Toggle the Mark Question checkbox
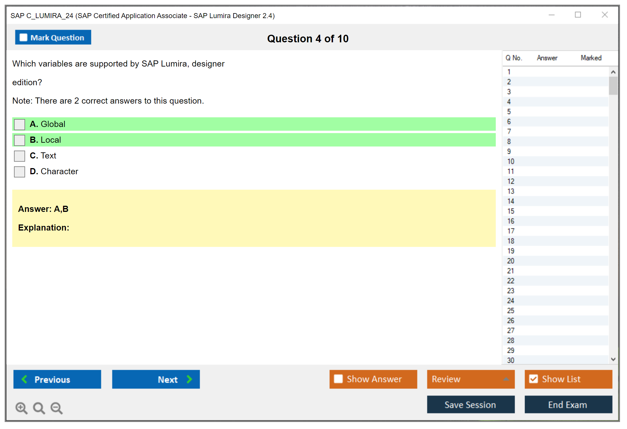The height and width of the screenshot is (429, 627). tap(23, 38)
